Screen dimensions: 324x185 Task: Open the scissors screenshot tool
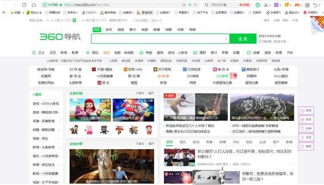coord(266,5)
